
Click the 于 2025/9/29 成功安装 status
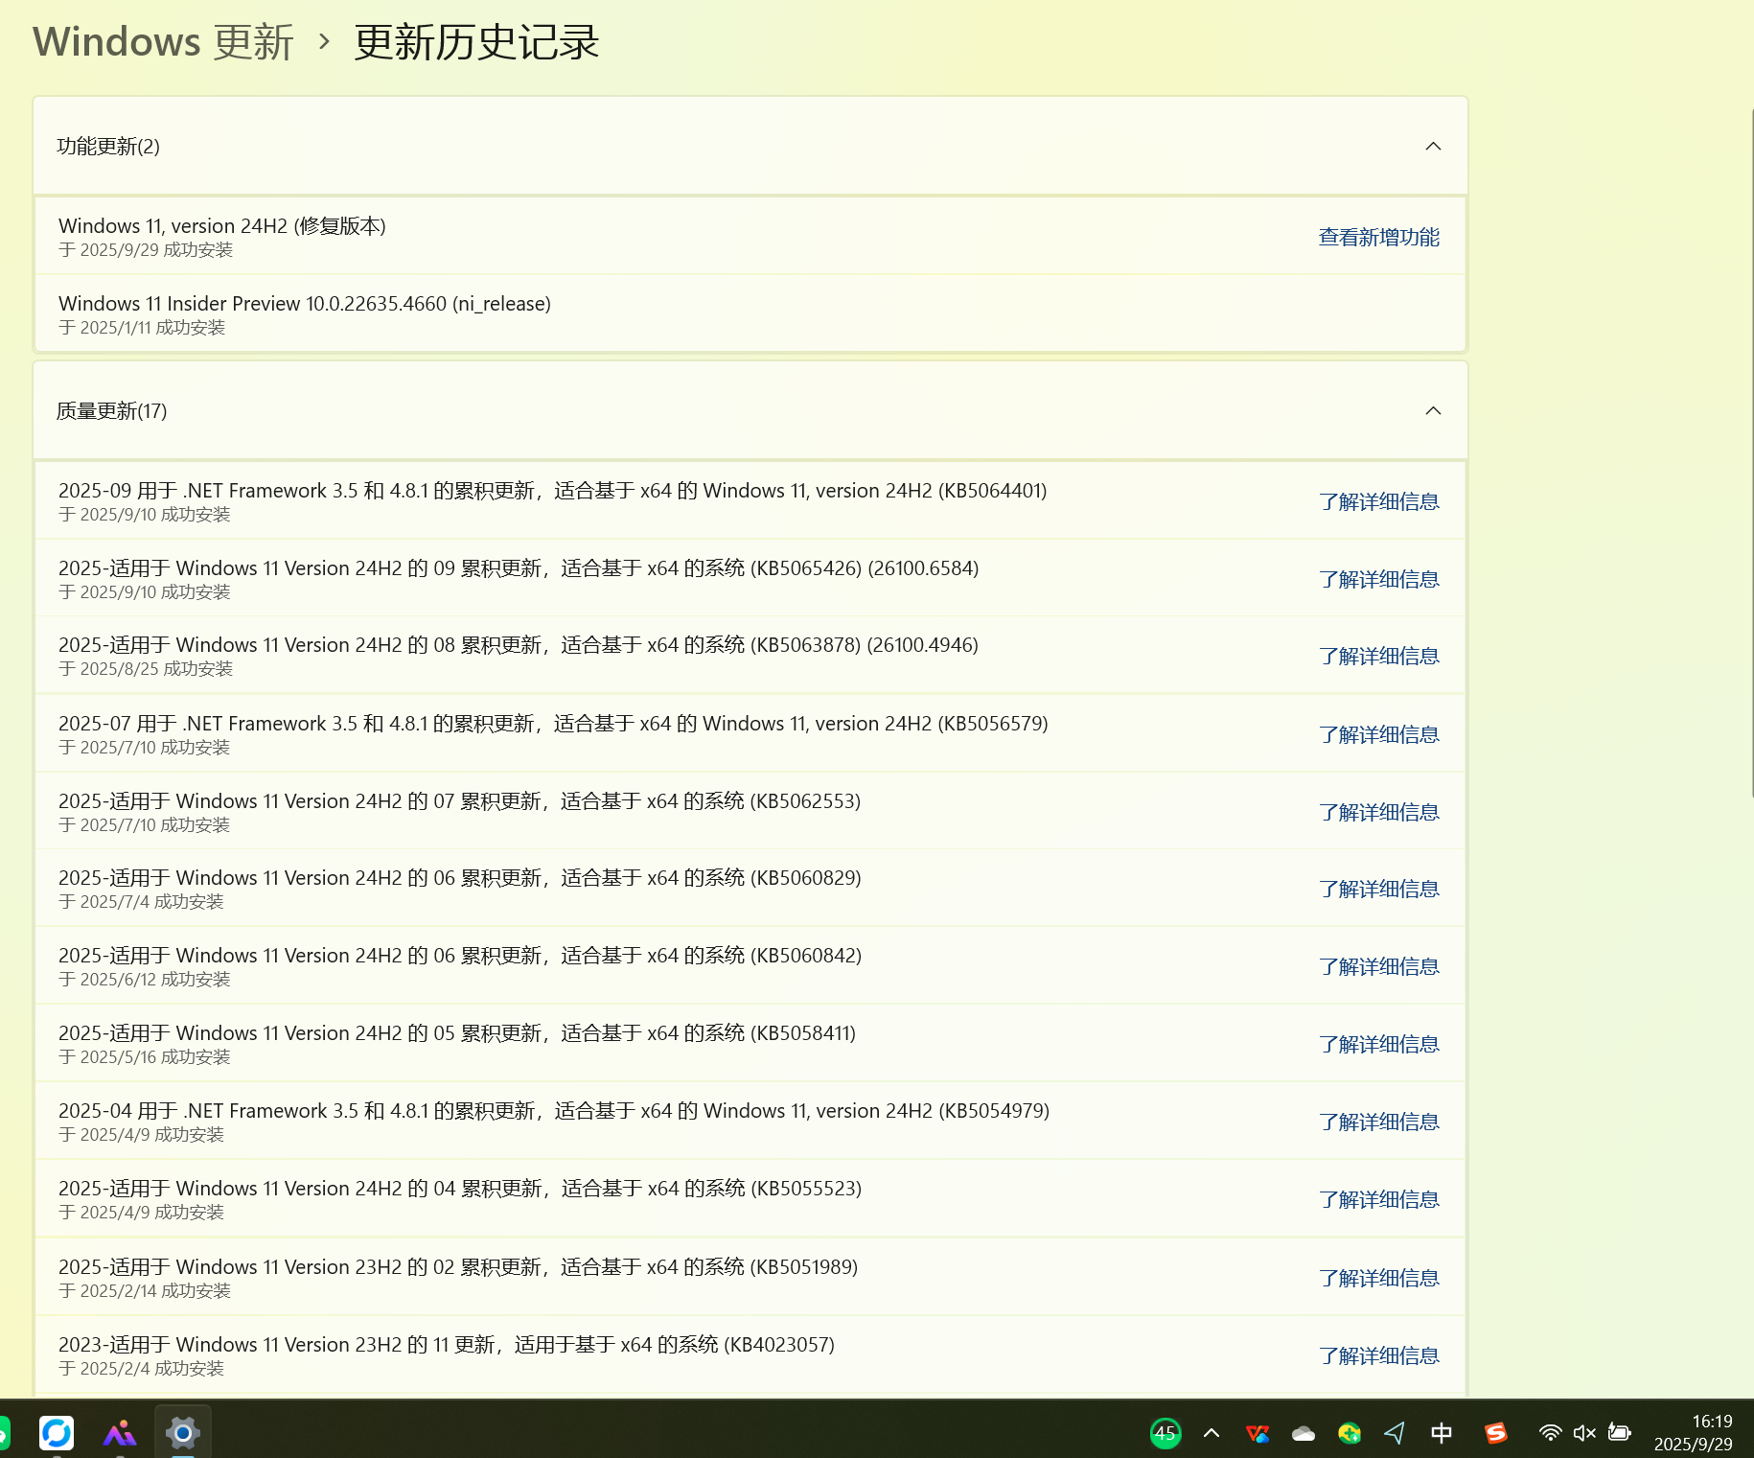coord(146,249)
